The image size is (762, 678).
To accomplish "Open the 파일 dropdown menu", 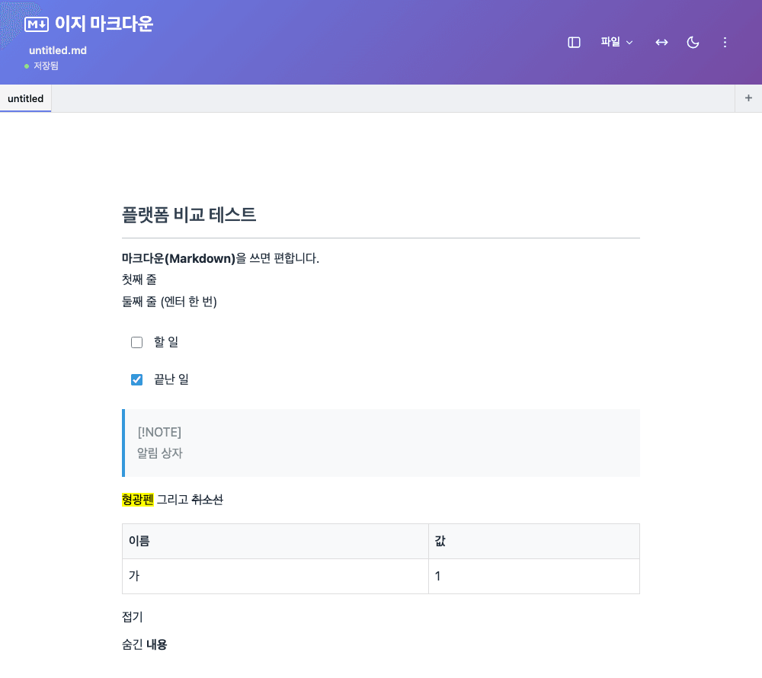I will point(616,42).
